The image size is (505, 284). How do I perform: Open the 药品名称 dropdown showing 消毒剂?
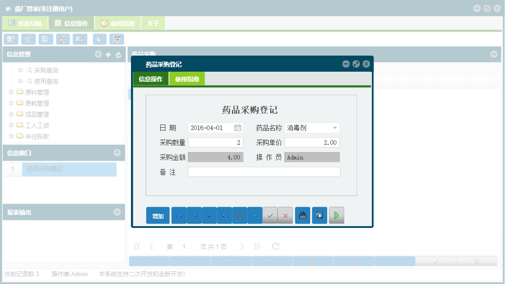pyautogui.click(x=336, y=127)
